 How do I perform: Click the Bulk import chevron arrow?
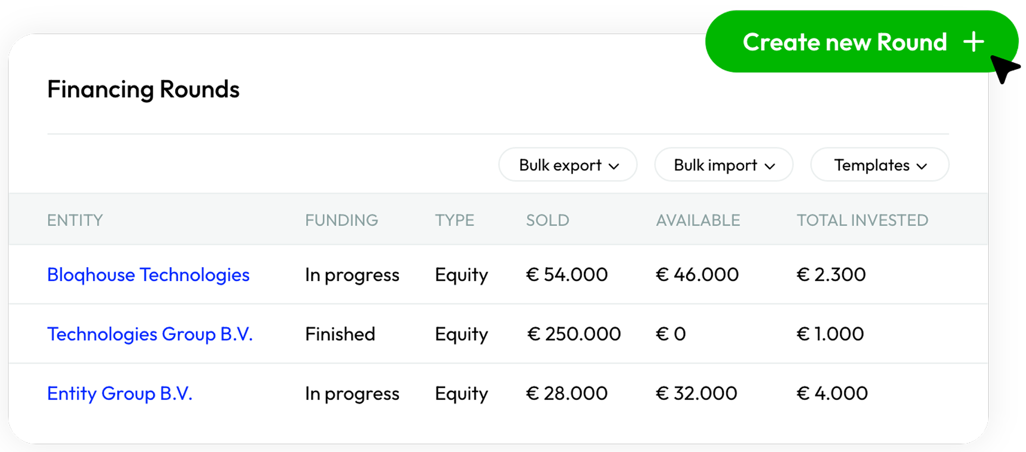770,166
